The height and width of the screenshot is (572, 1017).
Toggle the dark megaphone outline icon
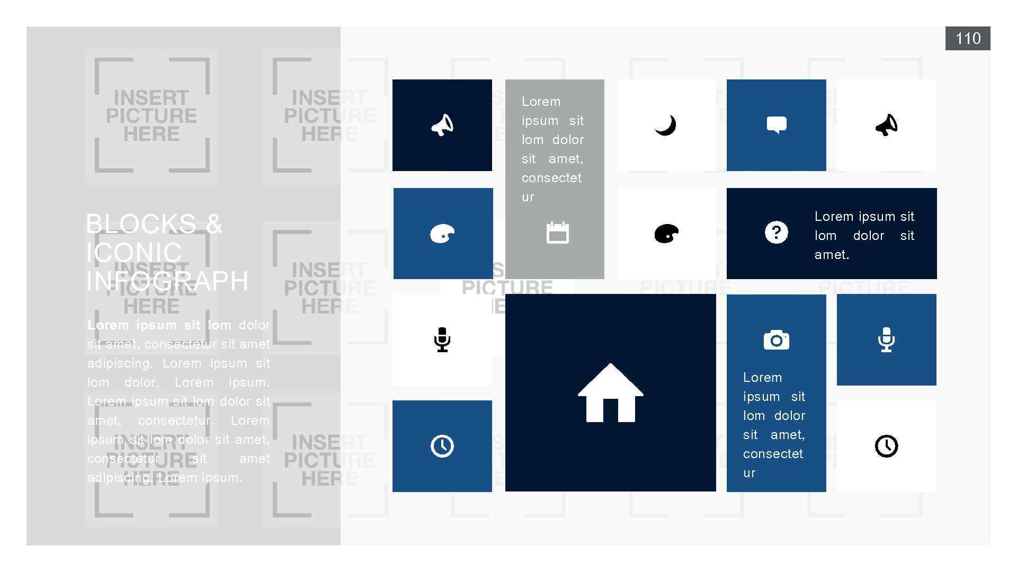(x=885, y=123)
